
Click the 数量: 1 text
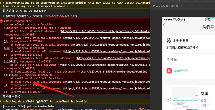[205, 101]
